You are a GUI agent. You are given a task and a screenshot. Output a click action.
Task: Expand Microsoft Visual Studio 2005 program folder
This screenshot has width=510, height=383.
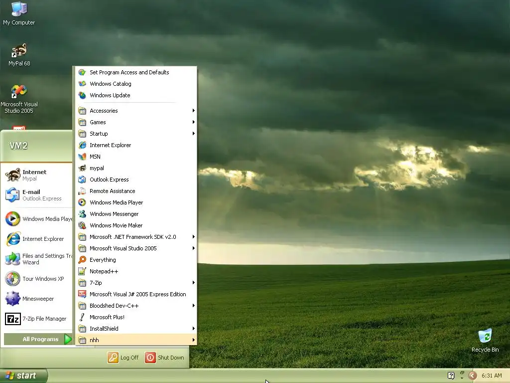click(136, 248)
